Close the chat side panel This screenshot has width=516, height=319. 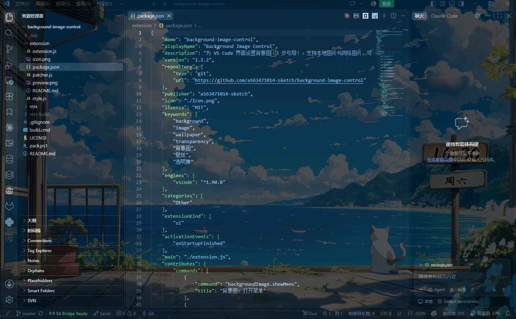point(509,16)
